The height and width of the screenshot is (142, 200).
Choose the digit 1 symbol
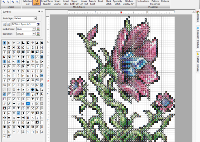pos(28,47)
